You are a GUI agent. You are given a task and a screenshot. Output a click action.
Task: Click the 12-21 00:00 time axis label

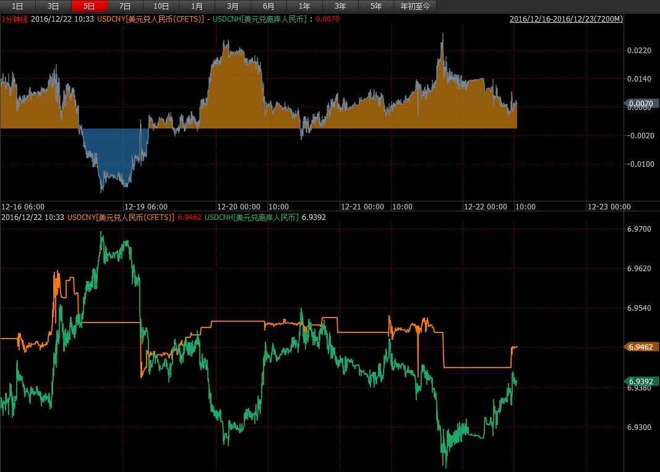coord(362,206)
